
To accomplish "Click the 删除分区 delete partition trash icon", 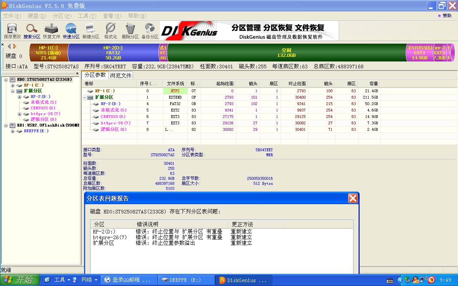I will coord(130,31).
